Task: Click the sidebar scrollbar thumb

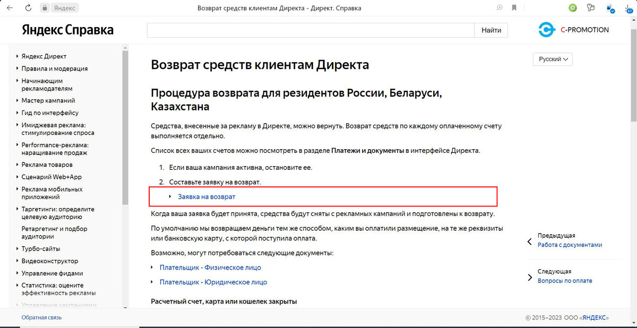Action: pyautogui.click(x=125, y=127)
